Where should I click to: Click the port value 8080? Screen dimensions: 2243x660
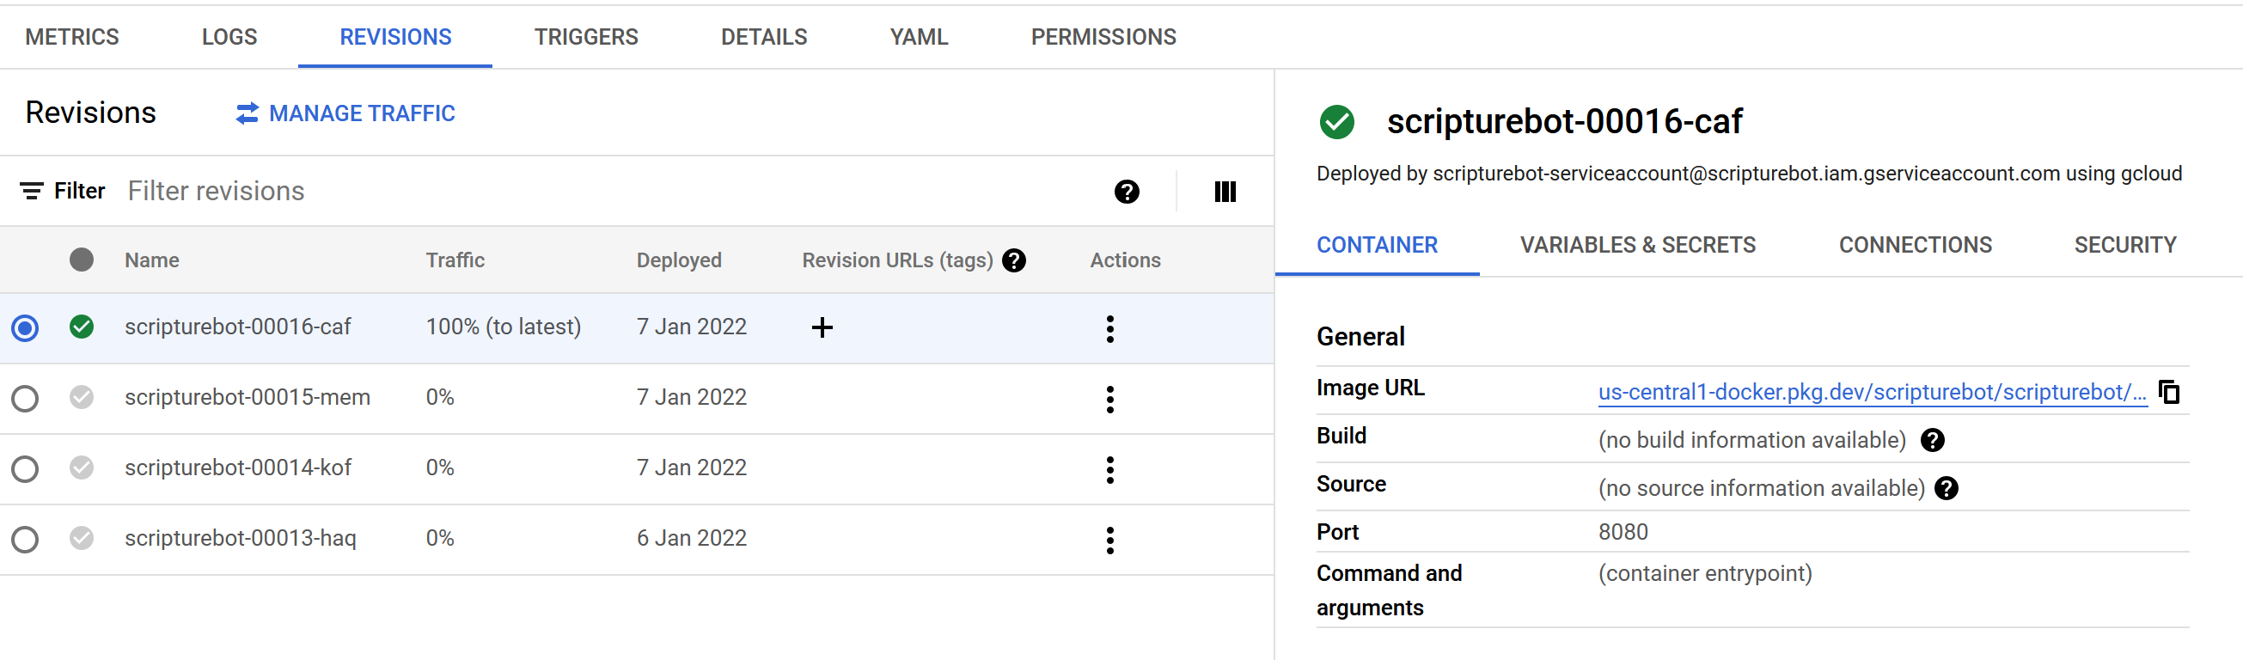(x=1623, y=532)
